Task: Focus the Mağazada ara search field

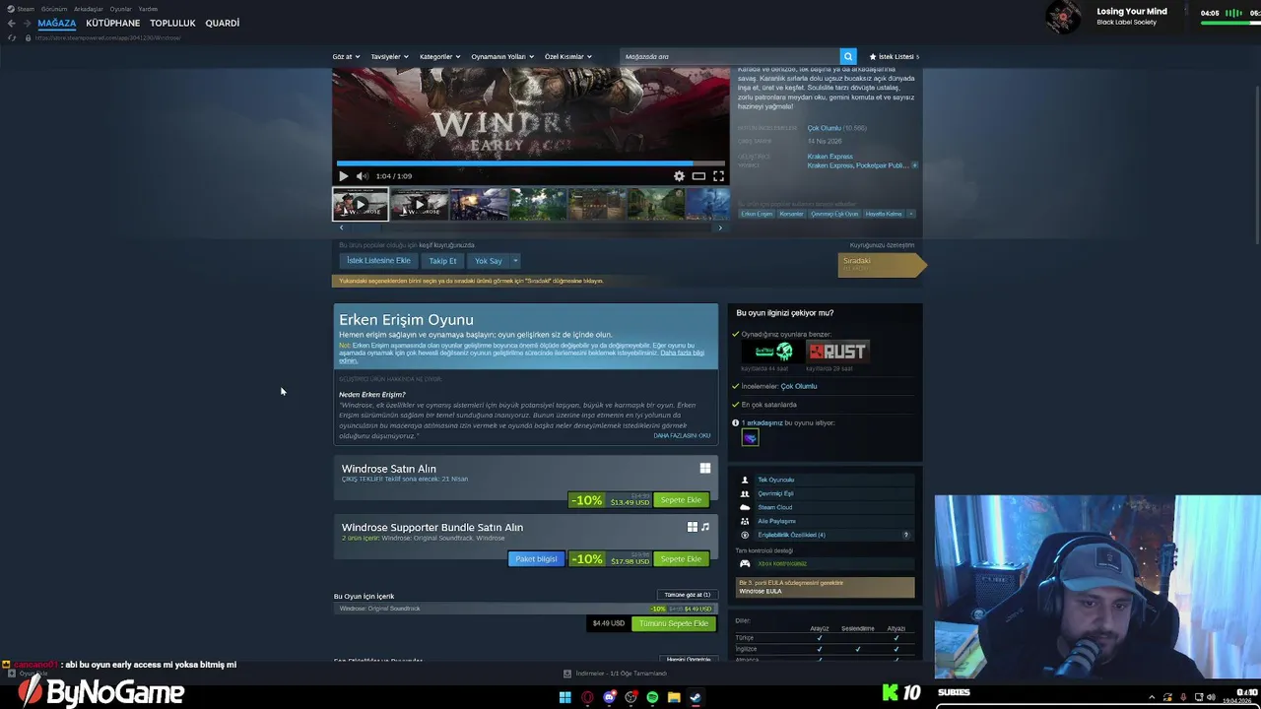Action: [x=730, y=56]
